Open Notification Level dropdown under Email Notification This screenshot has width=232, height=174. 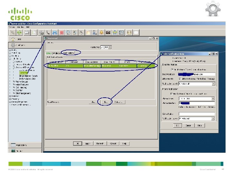[x=213, y=84]
